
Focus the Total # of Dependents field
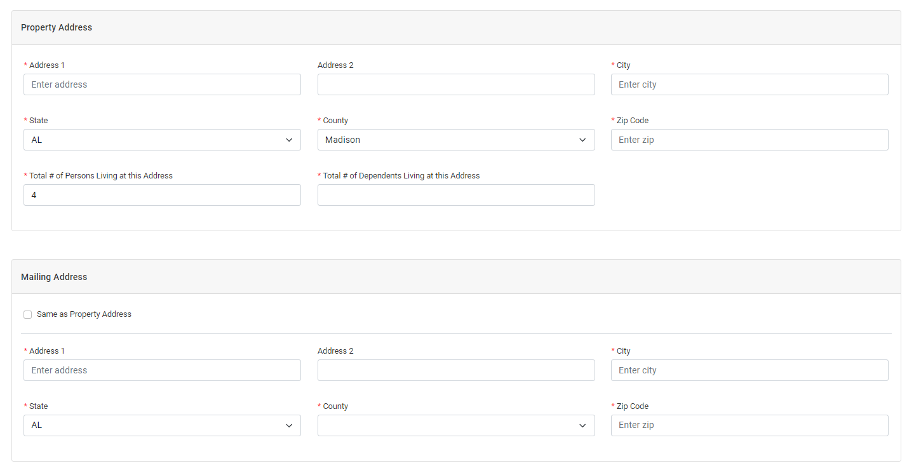[x=456, y=195]
